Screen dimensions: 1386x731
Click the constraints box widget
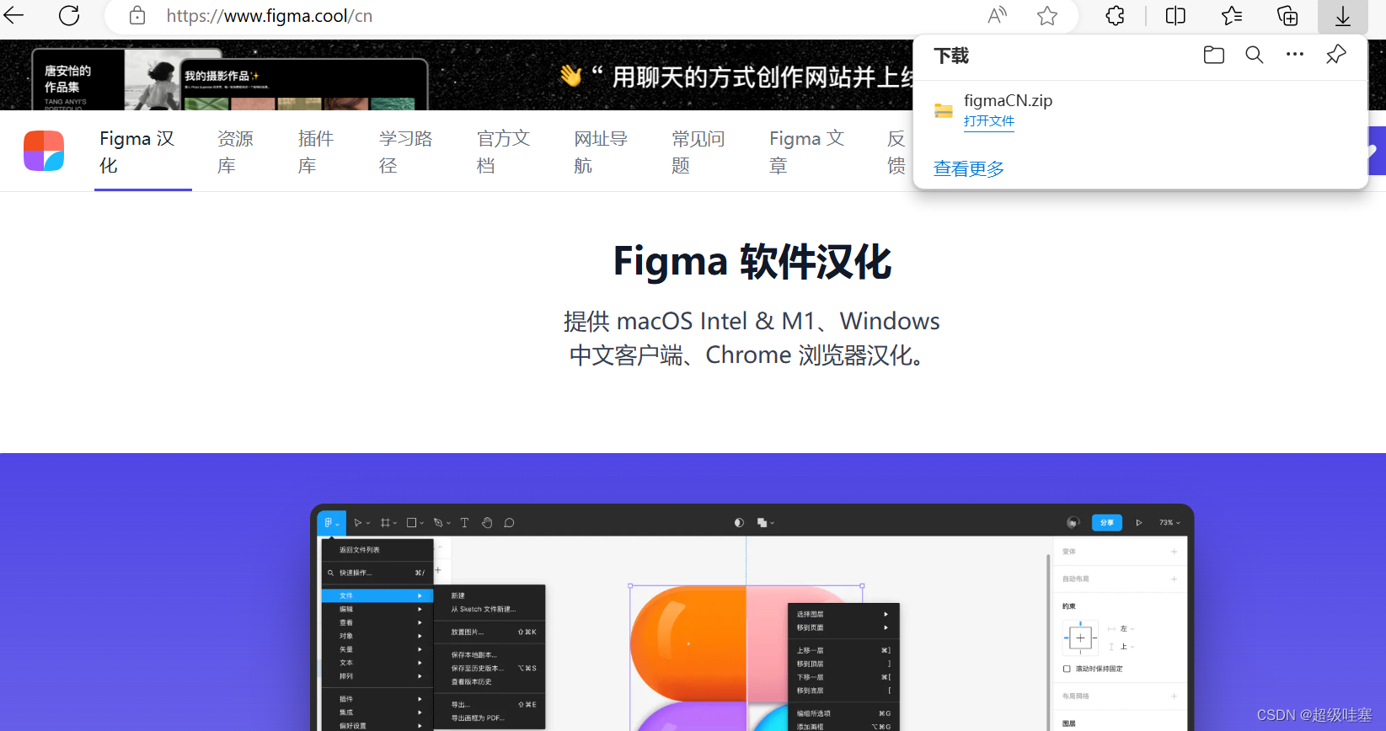(1080, 638)
